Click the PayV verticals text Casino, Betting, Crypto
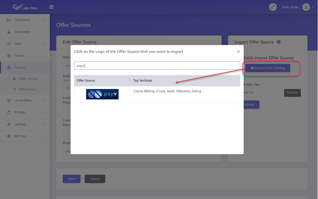Viewport: 318px width, 199px height. pyautogui.click(x=167, y=91)
